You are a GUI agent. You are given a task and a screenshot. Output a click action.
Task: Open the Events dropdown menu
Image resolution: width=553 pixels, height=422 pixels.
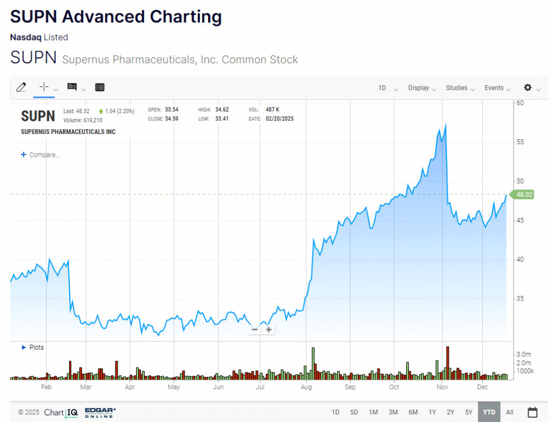[x=498, y=88]
